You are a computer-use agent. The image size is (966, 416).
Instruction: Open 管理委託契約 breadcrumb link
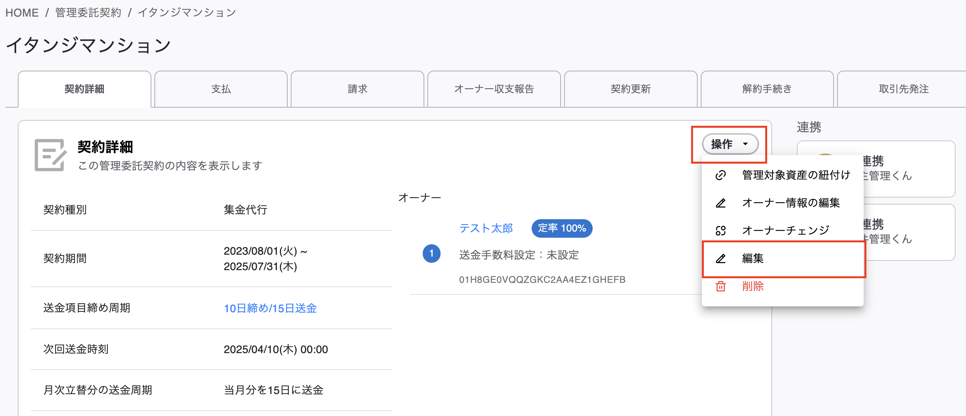point(88,13)
